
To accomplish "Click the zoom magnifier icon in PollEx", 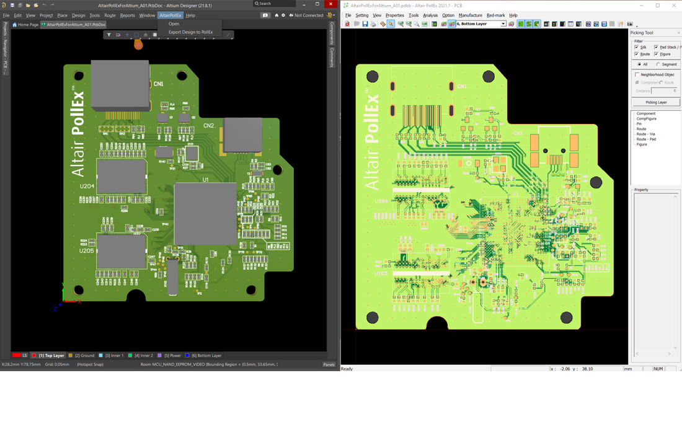I will (x=417, y=24).
